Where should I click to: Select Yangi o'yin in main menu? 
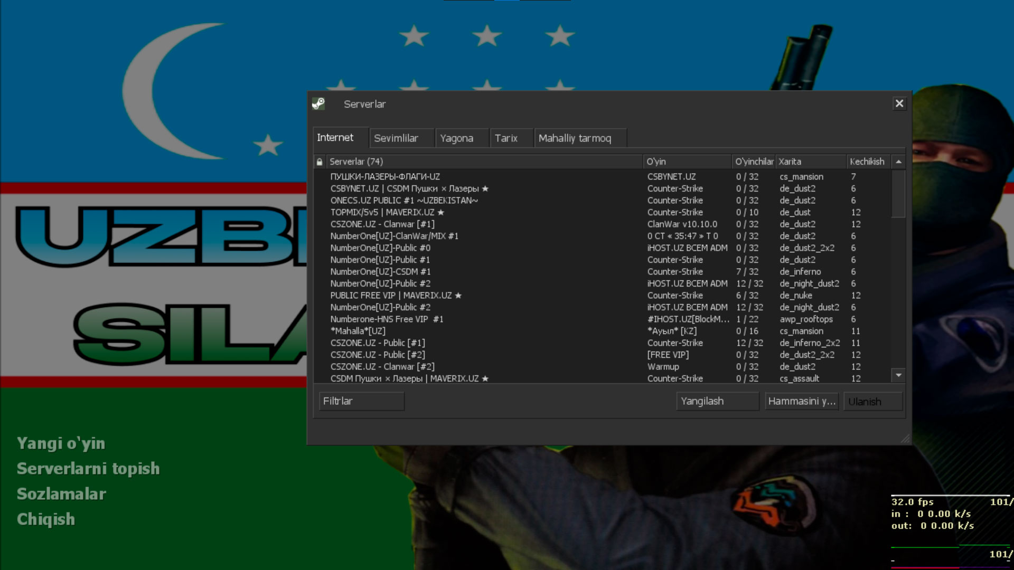[61, 443]
